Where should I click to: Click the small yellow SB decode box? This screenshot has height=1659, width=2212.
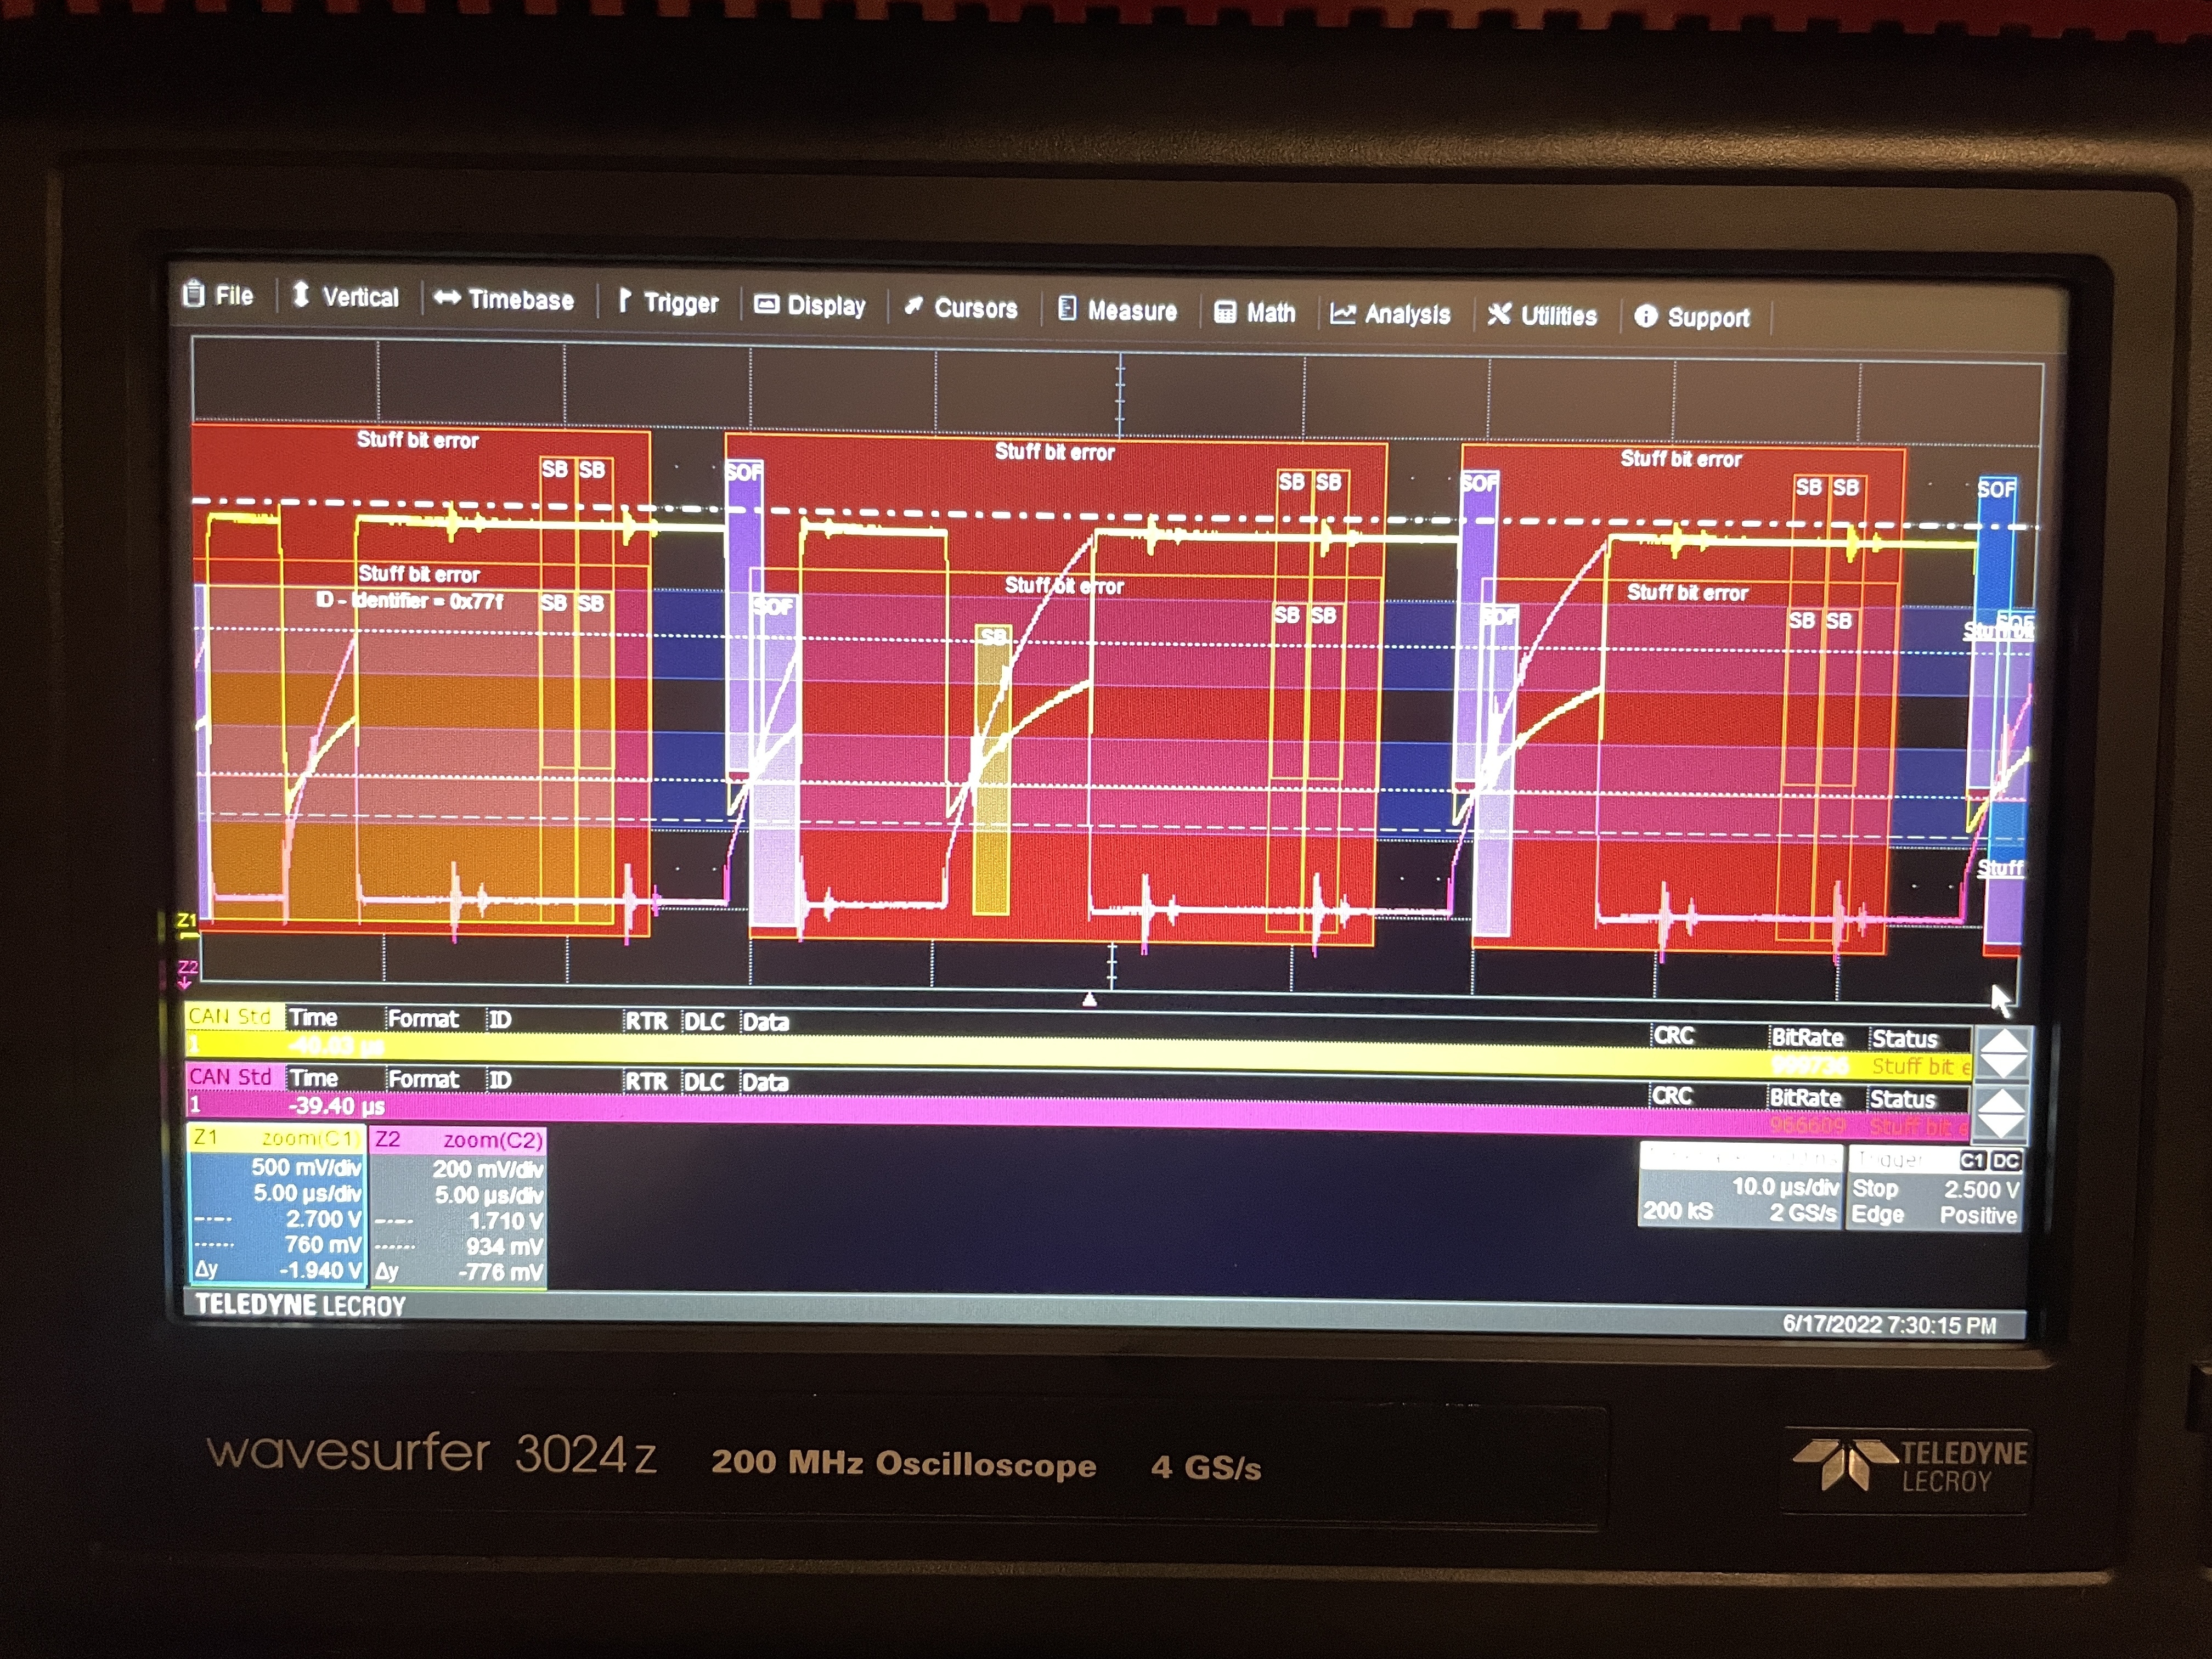point(992,769)
